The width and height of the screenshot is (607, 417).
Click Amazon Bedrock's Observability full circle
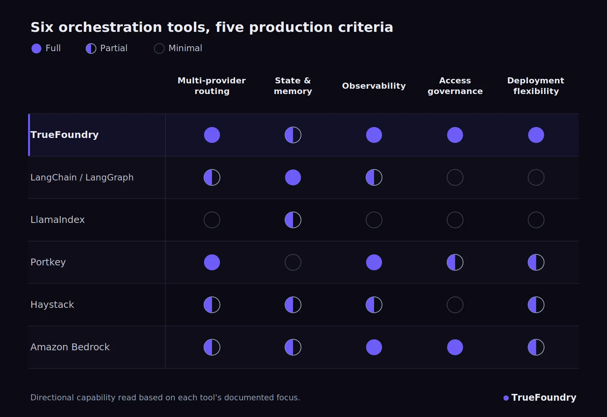(x=374, y=347)
